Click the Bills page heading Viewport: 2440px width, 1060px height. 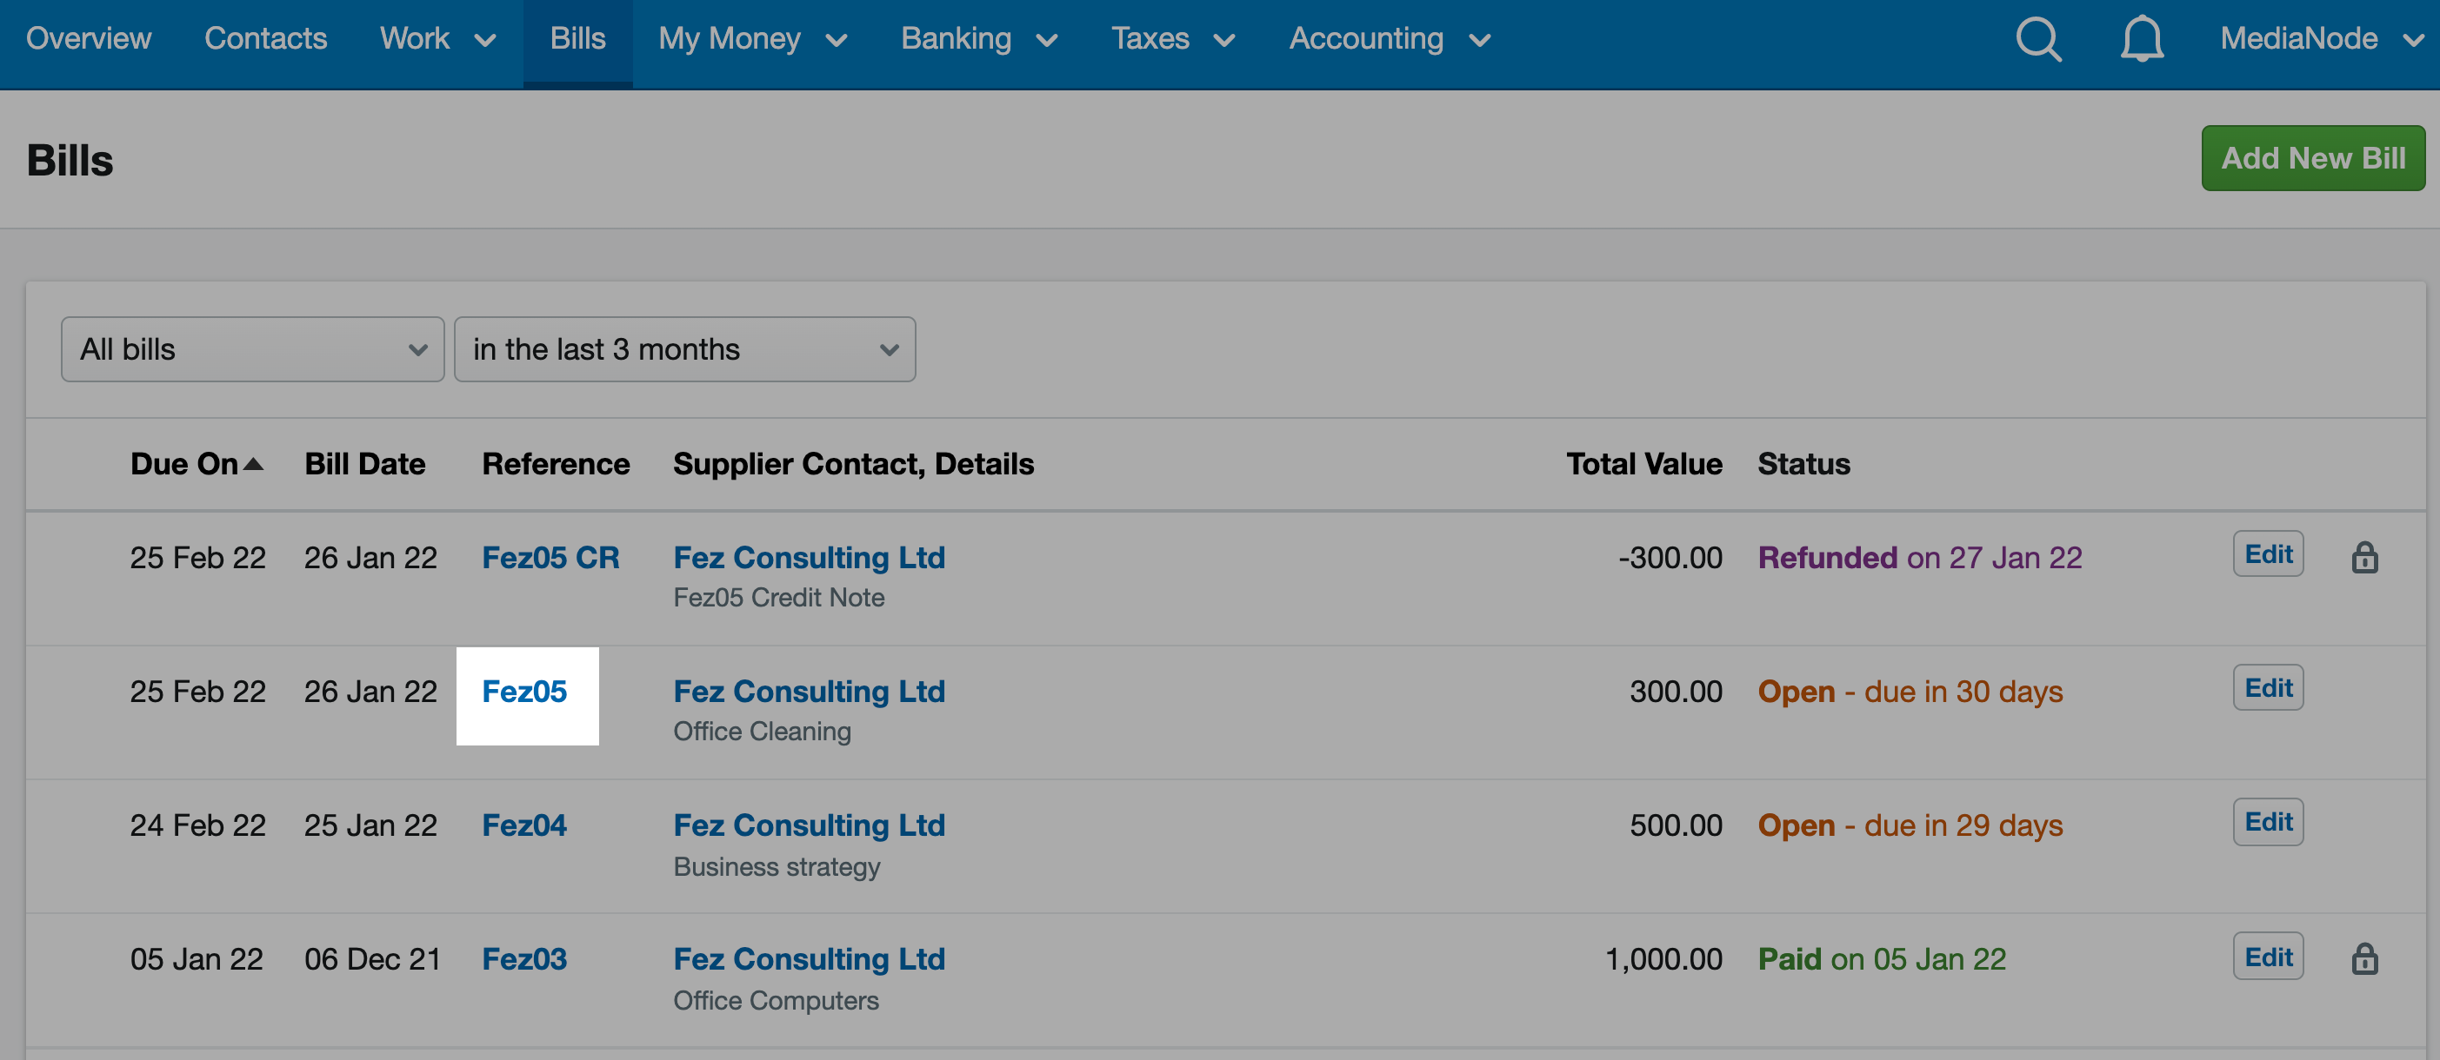(x=70, y=160)
